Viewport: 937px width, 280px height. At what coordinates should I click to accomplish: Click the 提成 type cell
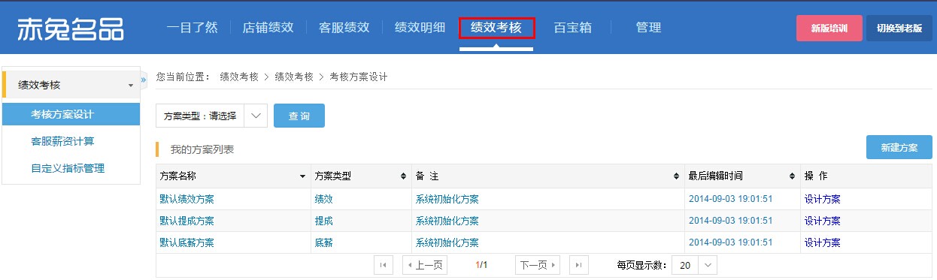pos(323,221)
